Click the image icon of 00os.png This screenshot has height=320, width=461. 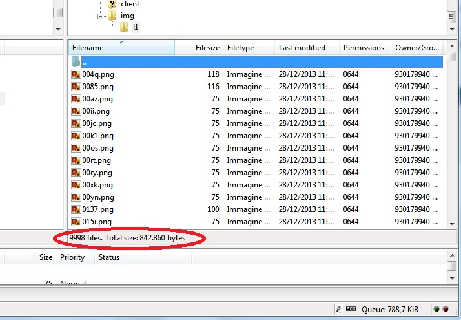(76, 148)
